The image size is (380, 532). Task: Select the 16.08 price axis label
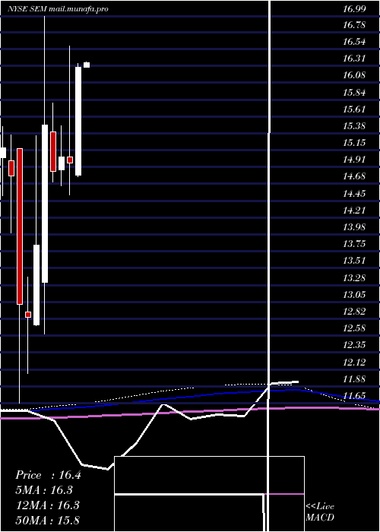click(354, 75)
